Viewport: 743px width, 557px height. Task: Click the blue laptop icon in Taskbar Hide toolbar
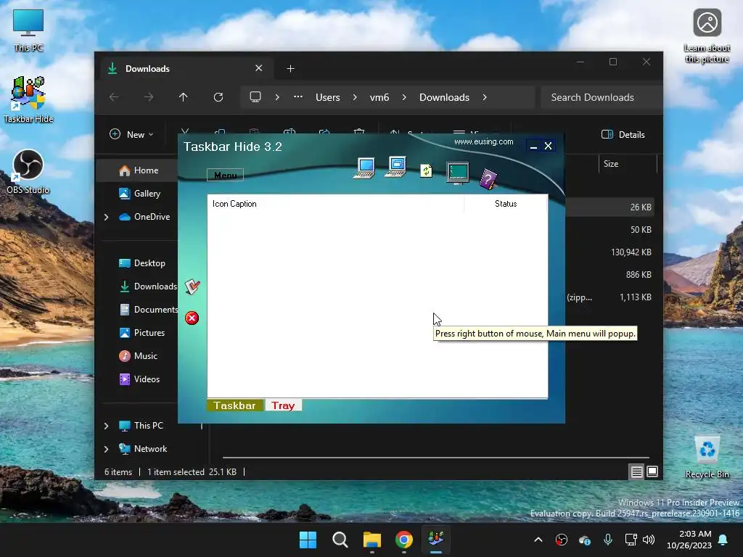pos(364,168)
